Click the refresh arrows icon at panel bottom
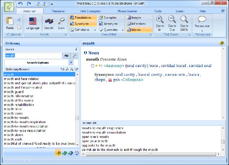 click(77, 153)
